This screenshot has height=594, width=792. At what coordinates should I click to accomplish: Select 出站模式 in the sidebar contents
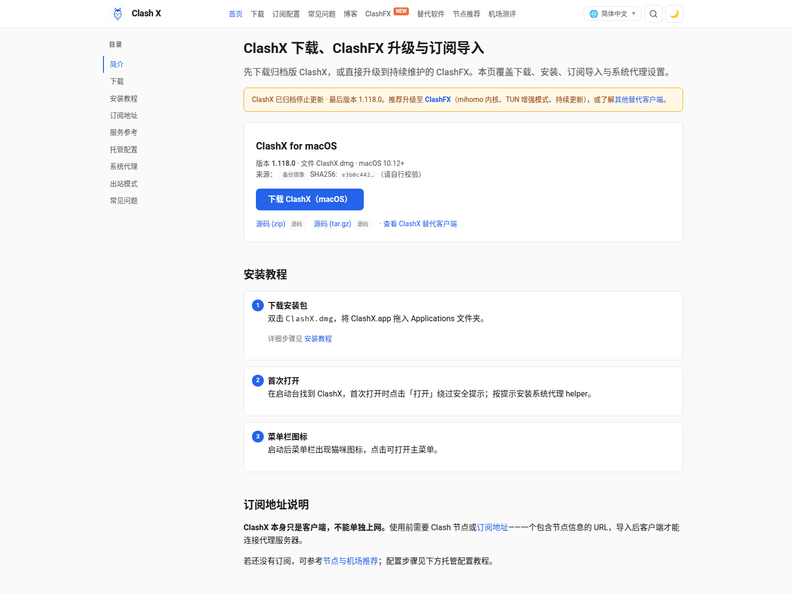tap(124, 184)
